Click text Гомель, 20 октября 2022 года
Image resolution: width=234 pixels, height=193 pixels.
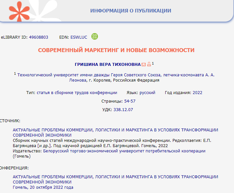coord(43,187)
